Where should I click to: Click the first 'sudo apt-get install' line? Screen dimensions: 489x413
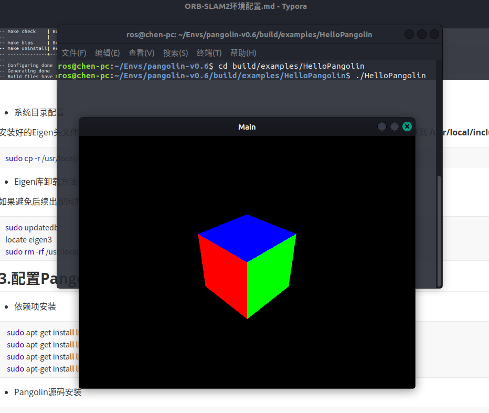click(x=42, y=333)
